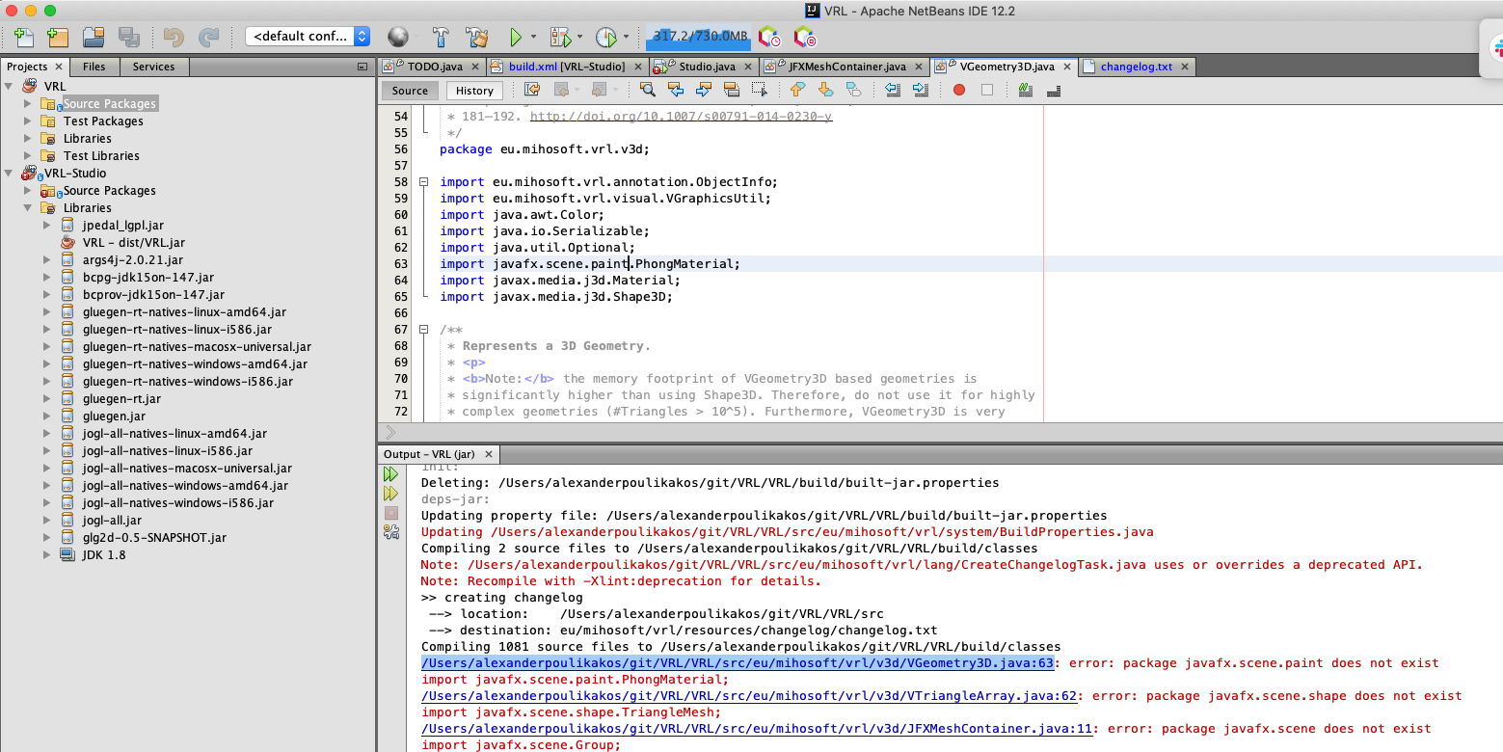Screen dimensions: 1503x752
Task: Run the project with the green play icon
Action: point(515,38)
